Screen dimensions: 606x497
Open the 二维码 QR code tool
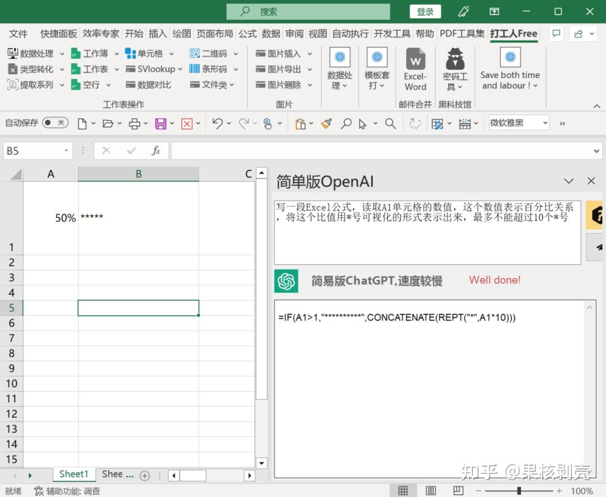(213, 54)
